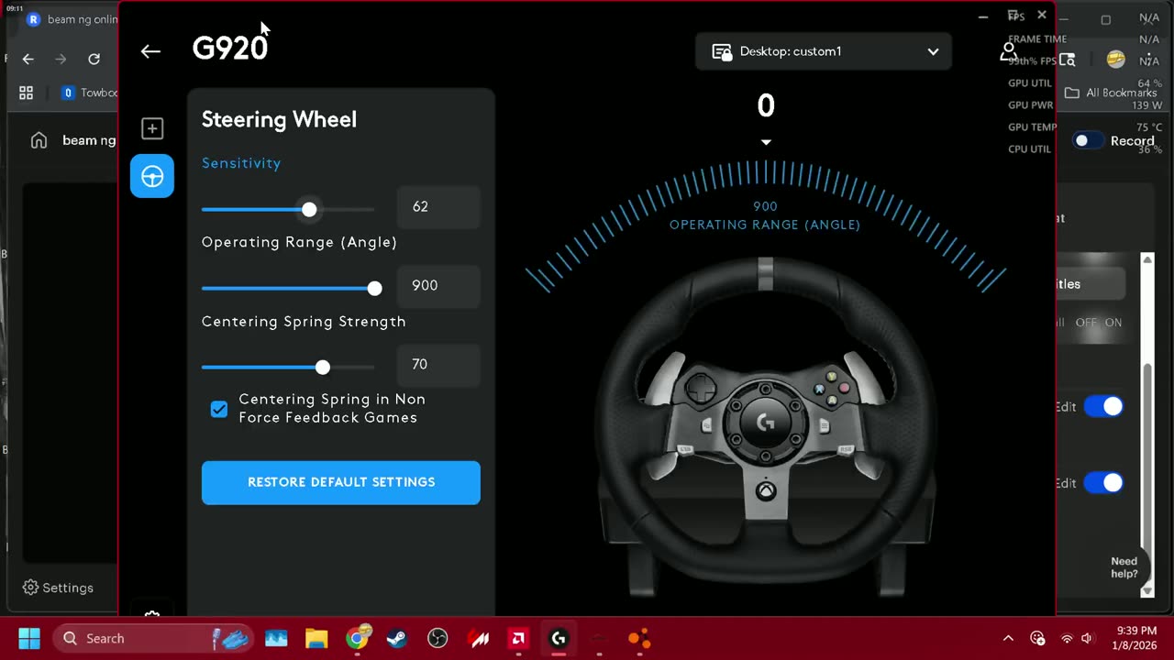Screen dimensions: 1174x660
Task: Open Google Chrome from the taskbar
Action: click(x=357, y=638)
